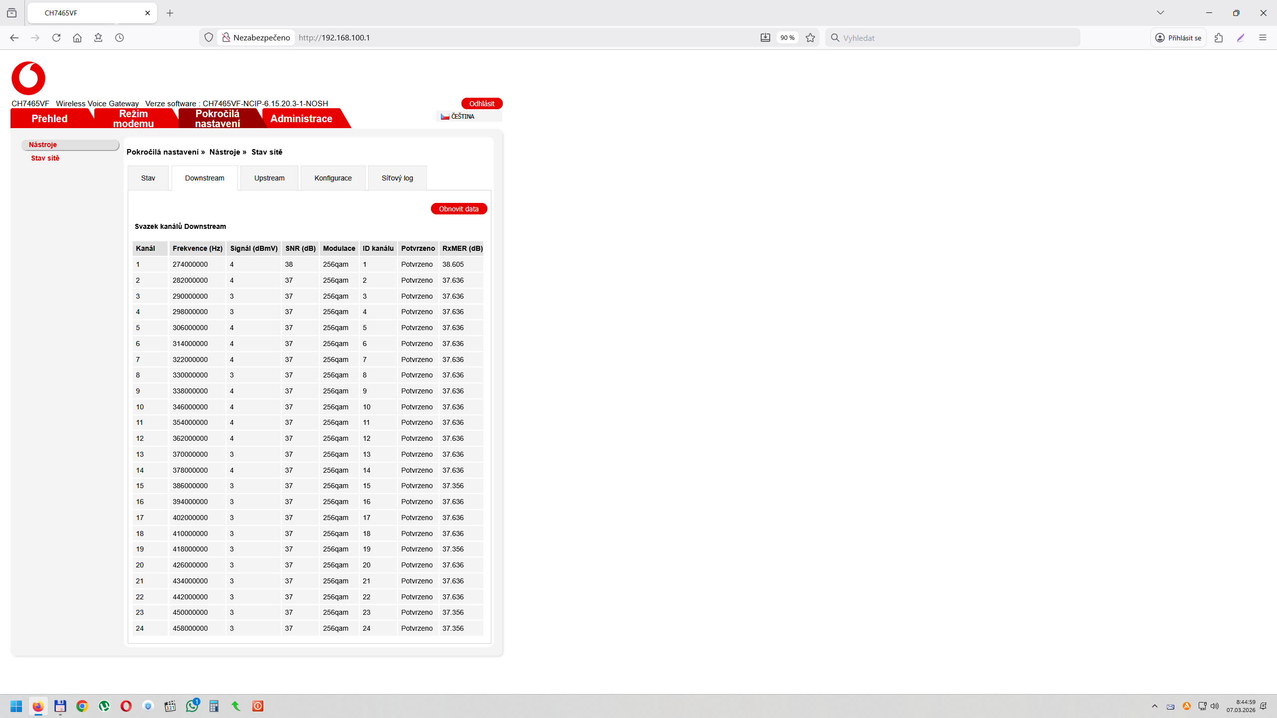Click the Firefox home icon
1277x718 pixels.
(77, 37)
